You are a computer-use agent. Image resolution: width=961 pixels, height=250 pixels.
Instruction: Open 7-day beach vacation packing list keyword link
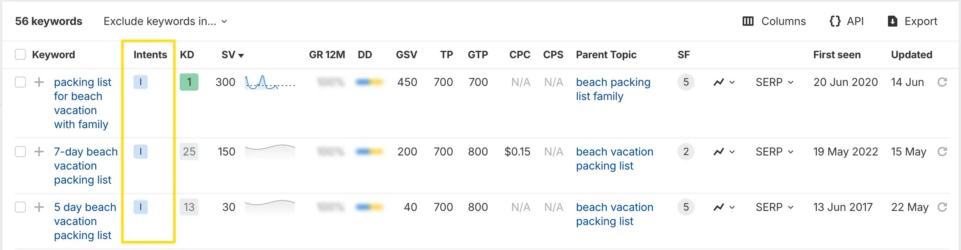[x=86, y=166]
